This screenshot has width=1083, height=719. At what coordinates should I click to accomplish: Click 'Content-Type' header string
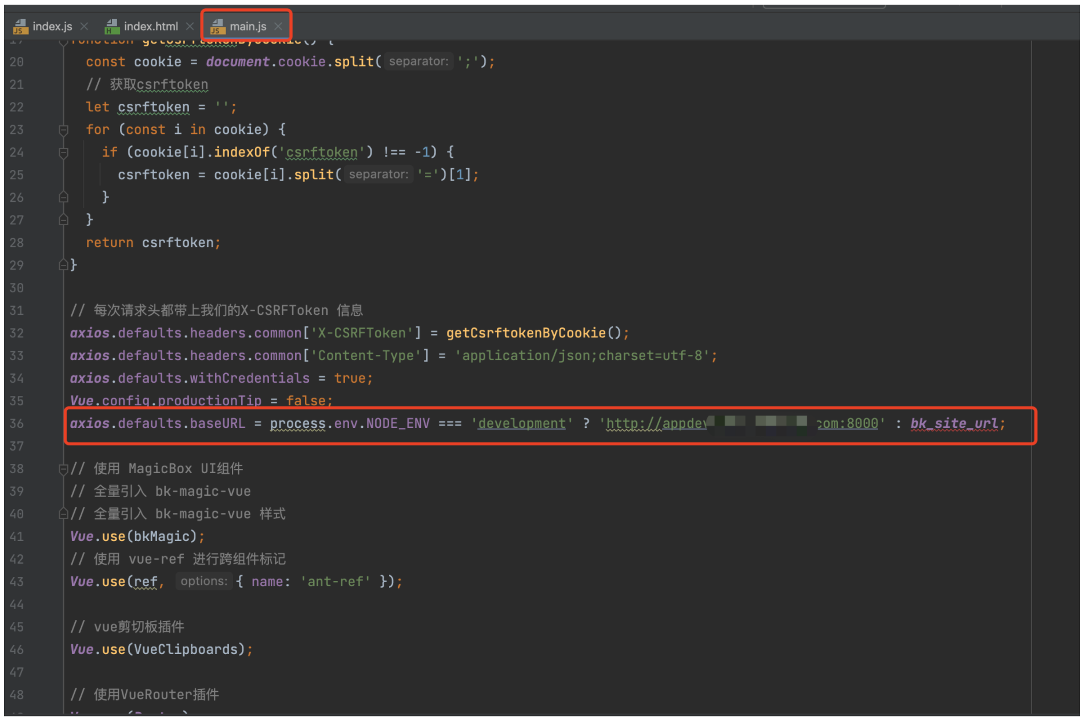tap(369, 356)
